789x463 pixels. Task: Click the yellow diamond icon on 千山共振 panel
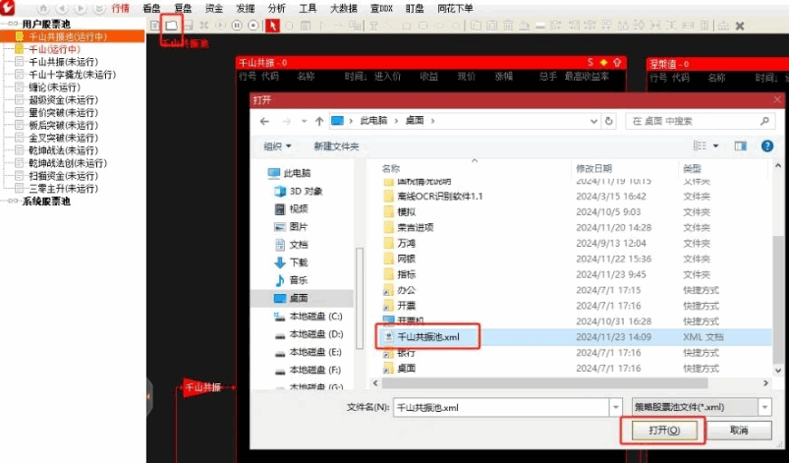point(604,62)
